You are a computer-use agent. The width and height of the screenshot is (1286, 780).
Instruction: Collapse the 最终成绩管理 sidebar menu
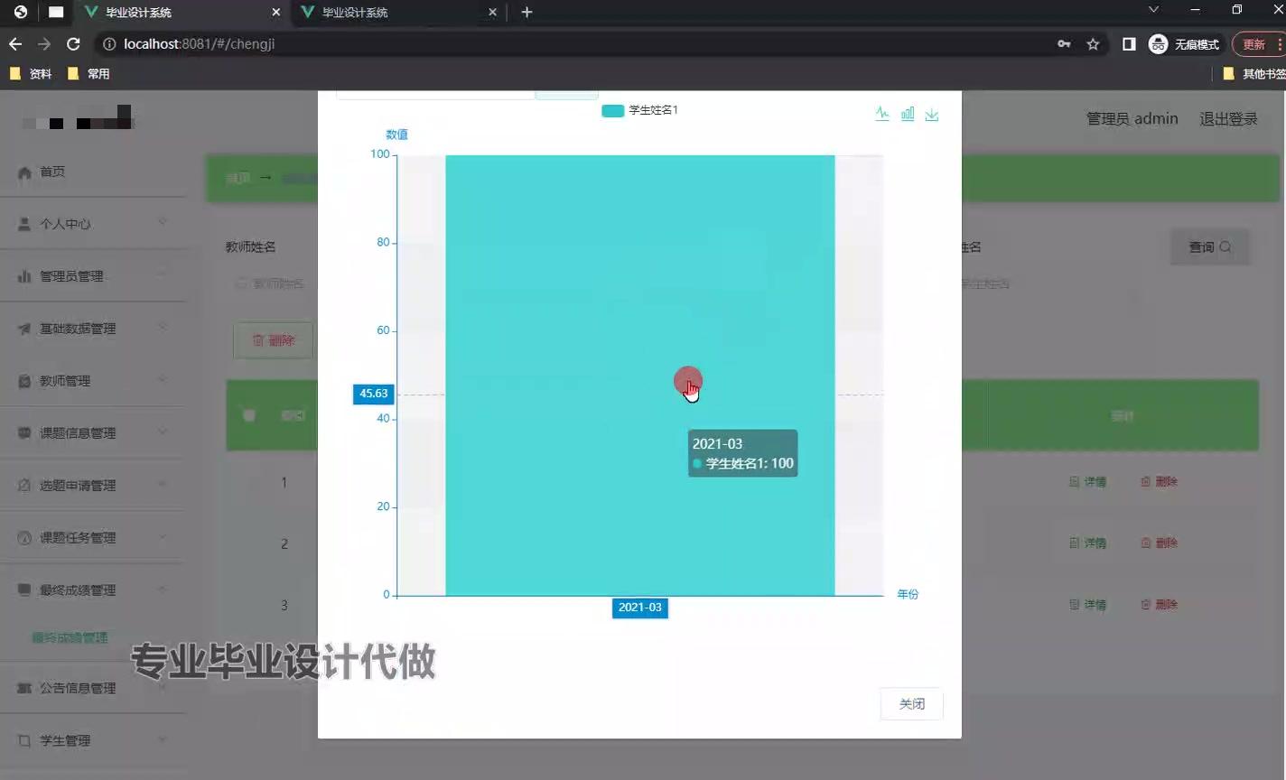[95, 590]
